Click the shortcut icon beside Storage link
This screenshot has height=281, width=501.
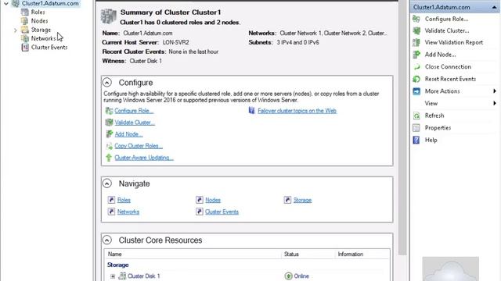click(287, 200)
